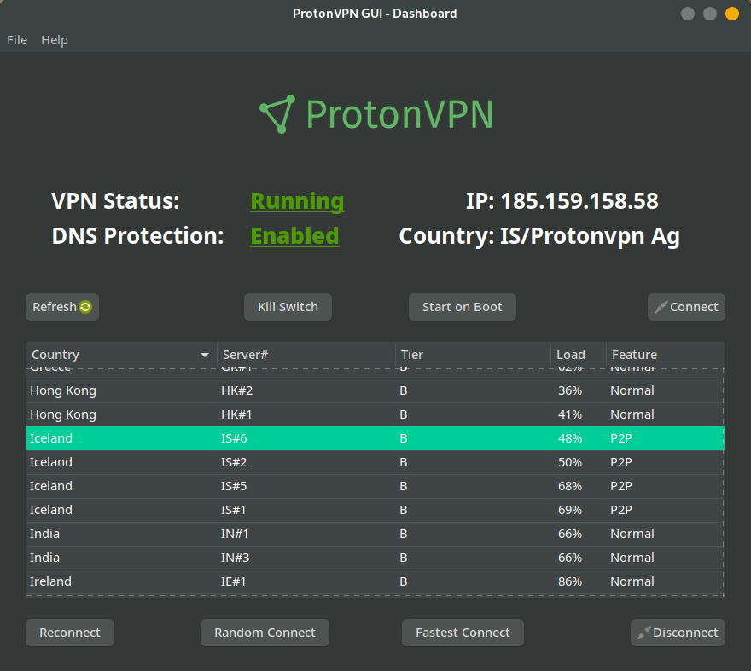
Task: Click the refresh spinner icon on Refresh button
Action: click(x=85, y=306)
